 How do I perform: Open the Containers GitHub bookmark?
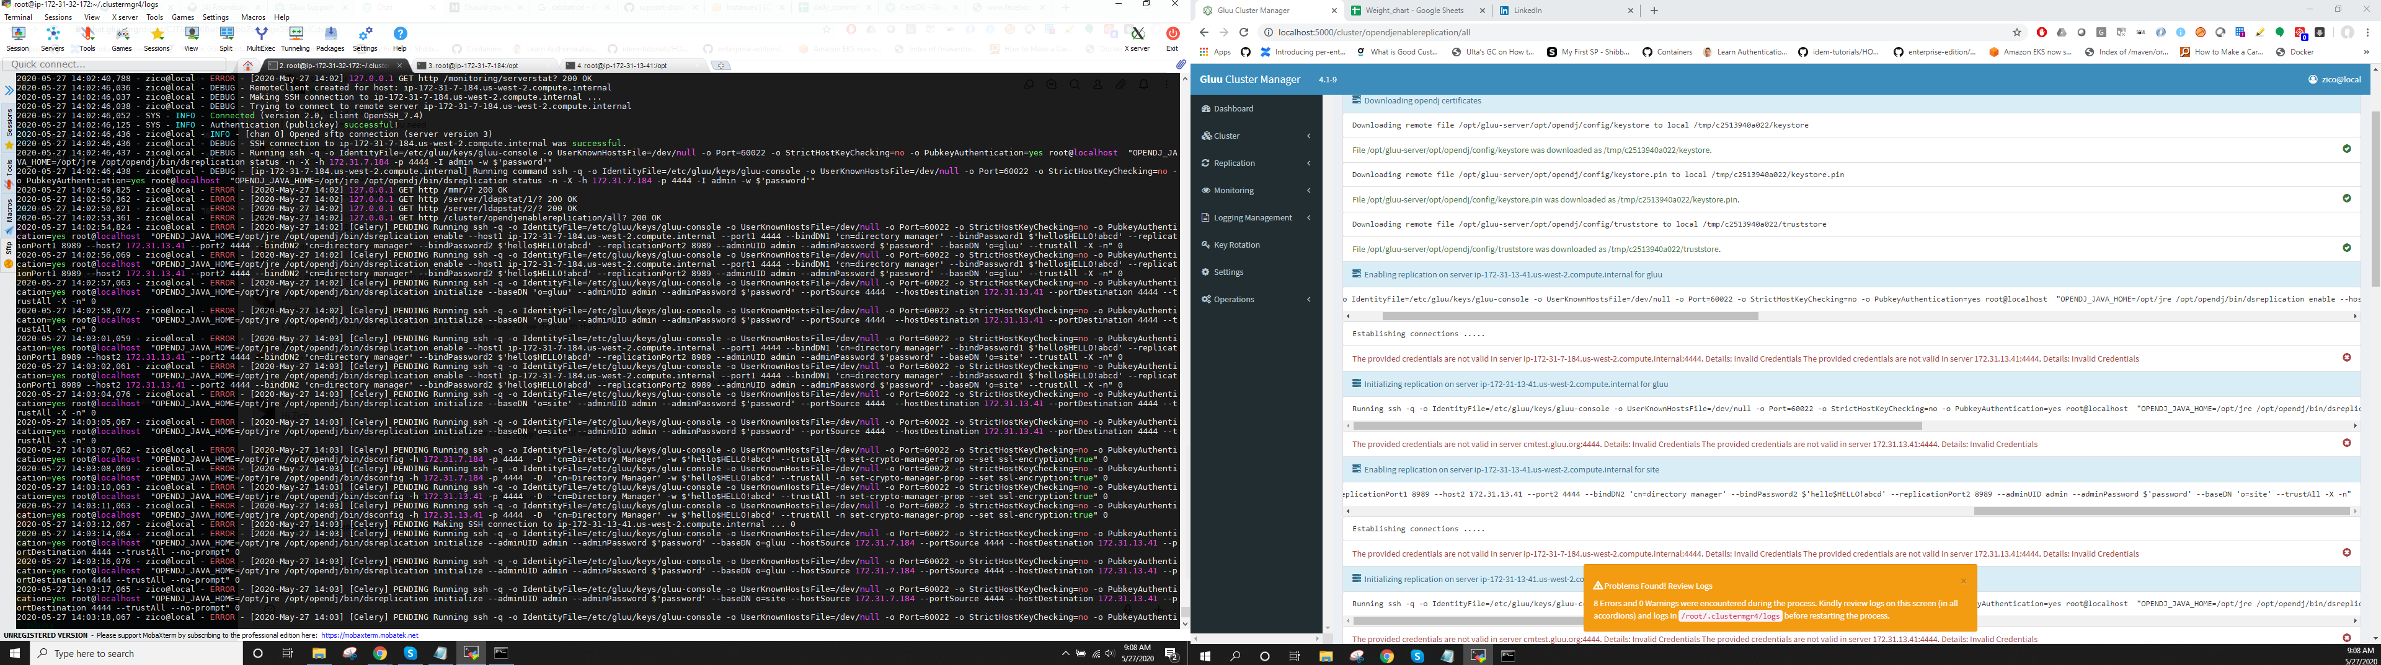1667,52
